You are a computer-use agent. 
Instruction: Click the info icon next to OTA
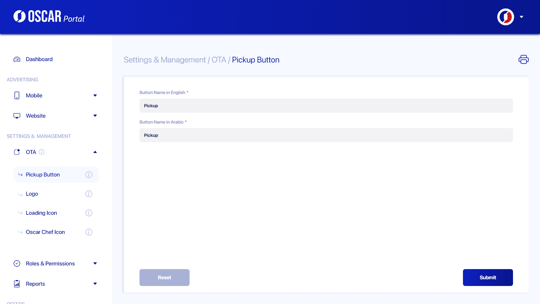point(42,152)
